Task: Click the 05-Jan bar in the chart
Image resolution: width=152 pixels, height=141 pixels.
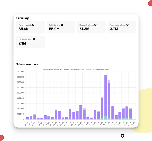Action: pyautogui.click(x=70, y=114)
